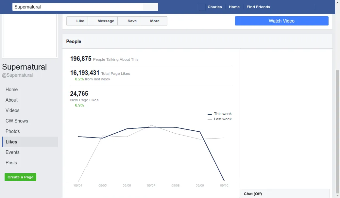Click the Watch Video button

[x=282, y=21]
